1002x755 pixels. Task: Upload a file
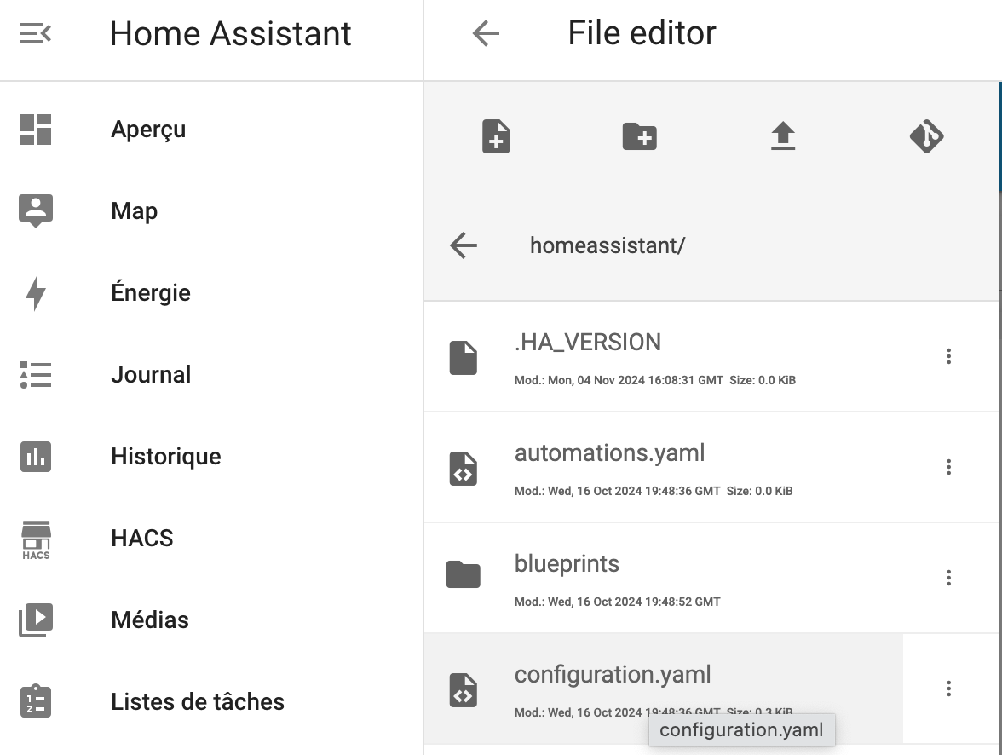click(783, 136)
